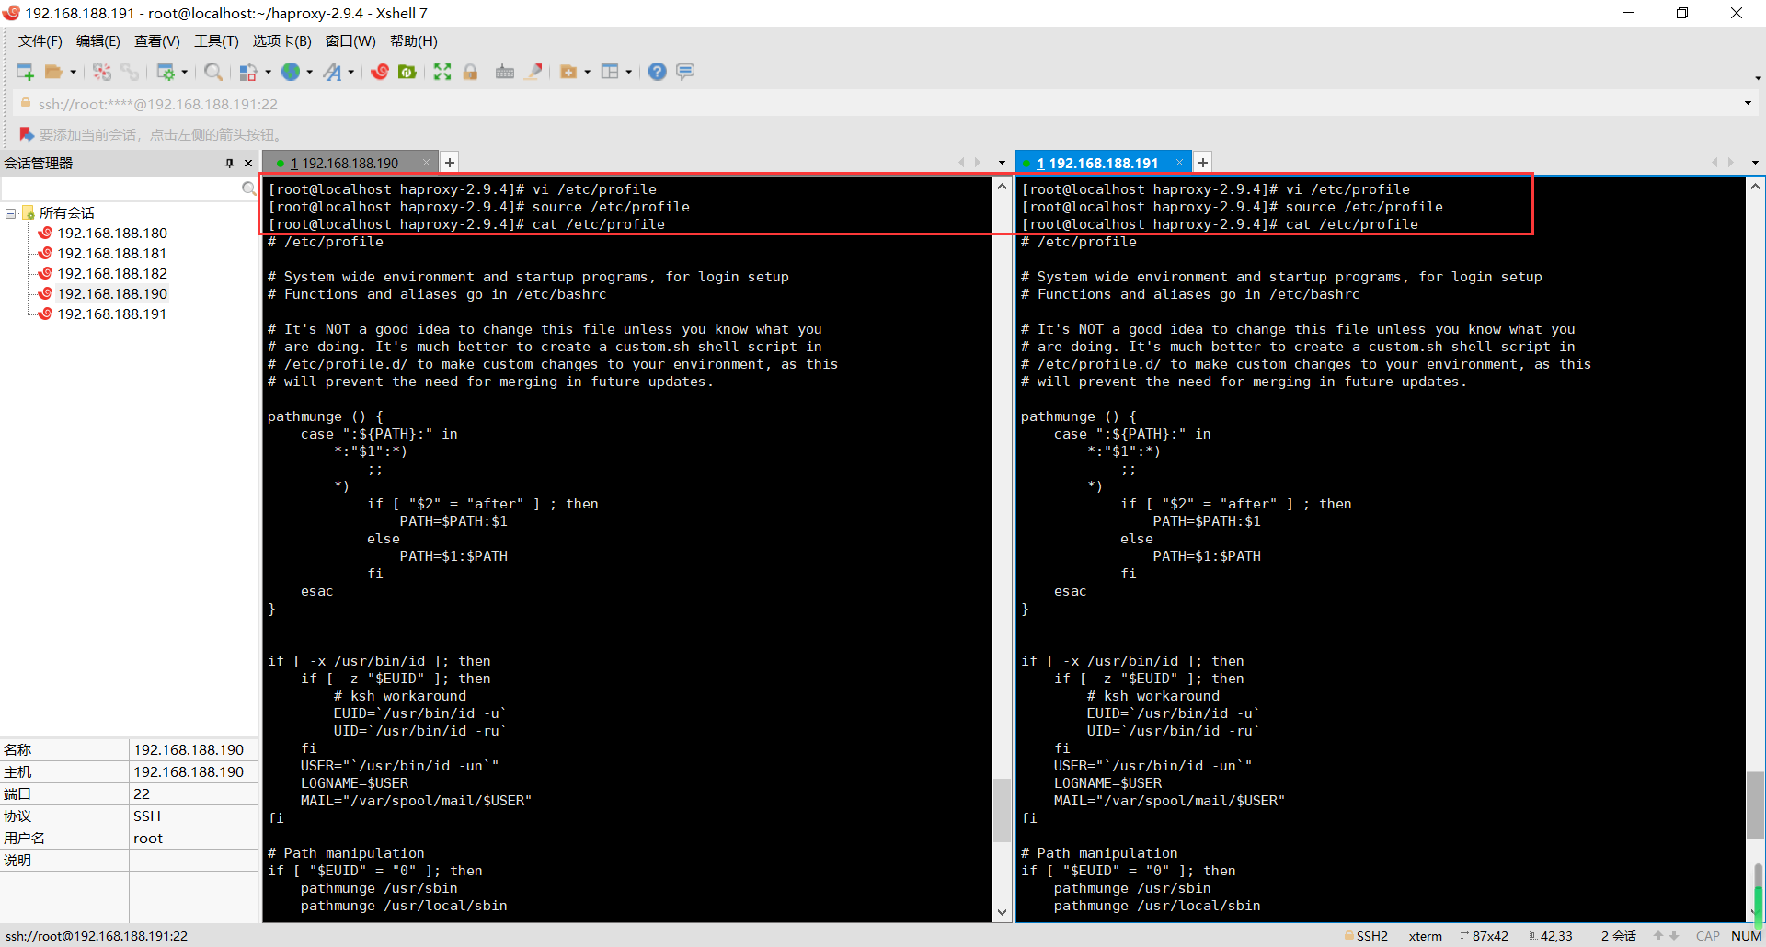The image size is (1766, 947).
Task: Click the Disconnect session icon
Action: coord(102,72)
